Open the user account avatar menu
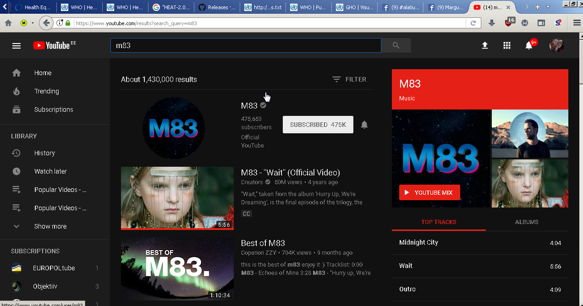 556,45
